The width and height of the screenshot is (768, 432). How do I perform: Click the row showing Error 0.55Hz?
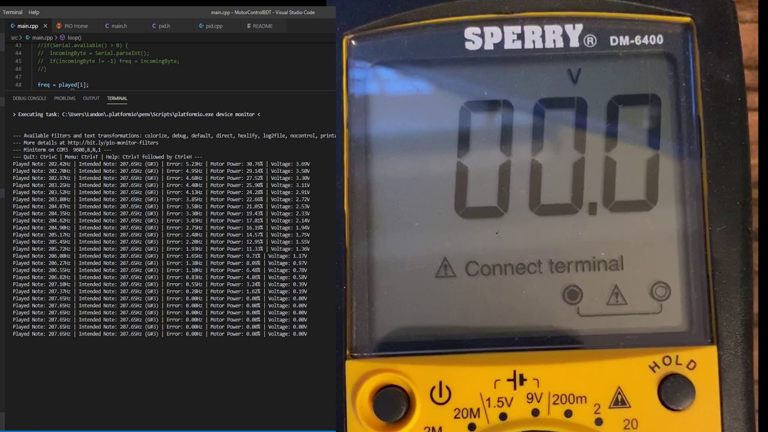pyautogui.click(x=160, y=284)
